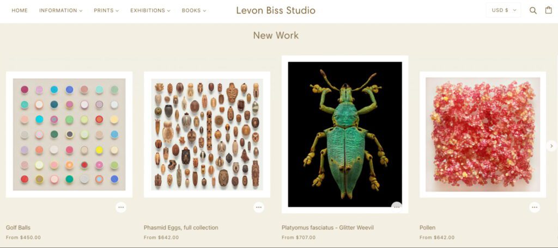Select the green weevil print image
The image size is (558, 248).
tap(345, 134)
